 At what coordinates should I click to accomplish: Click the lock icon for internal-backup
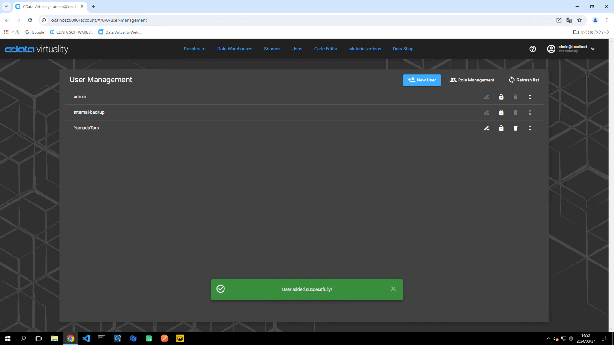click(x=501, y=112)
